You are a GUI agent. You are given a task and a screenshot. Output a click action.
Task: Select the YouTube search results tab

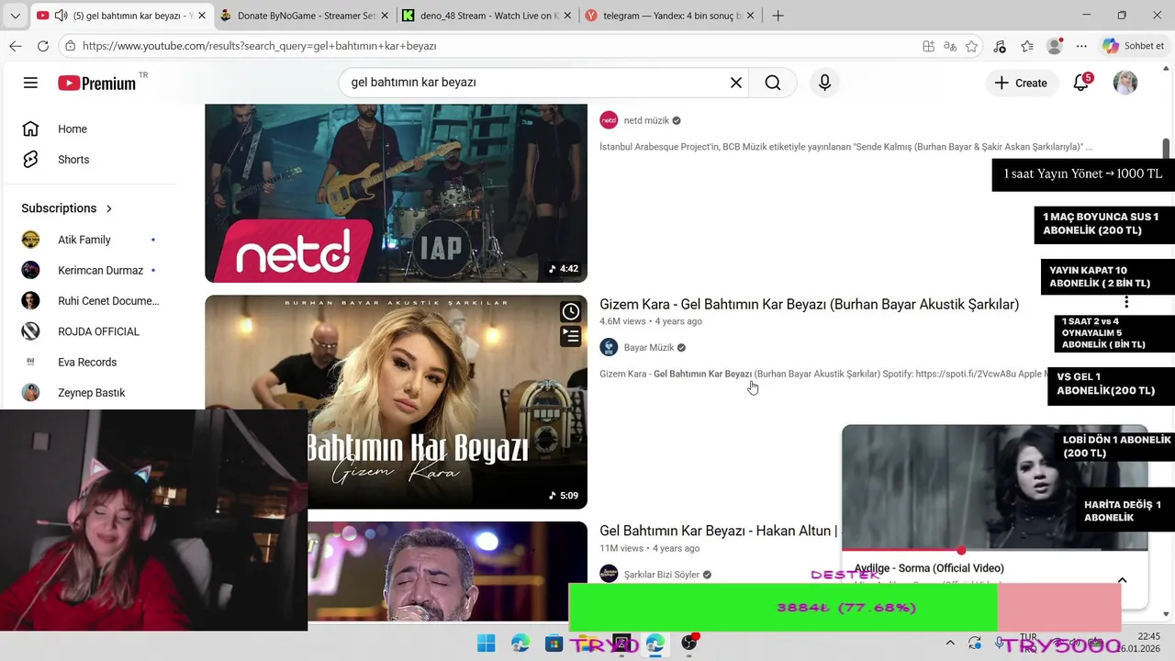pos(121,16)
